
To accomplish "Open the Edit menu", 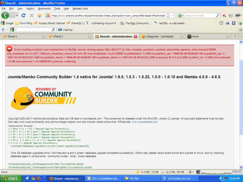I will tap(12, 8).
